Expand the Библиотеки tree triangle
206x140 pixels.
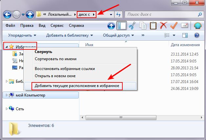coord(7,81)
